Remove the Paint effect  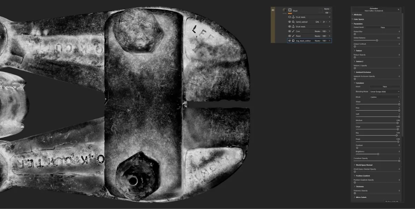pos(330,36)
